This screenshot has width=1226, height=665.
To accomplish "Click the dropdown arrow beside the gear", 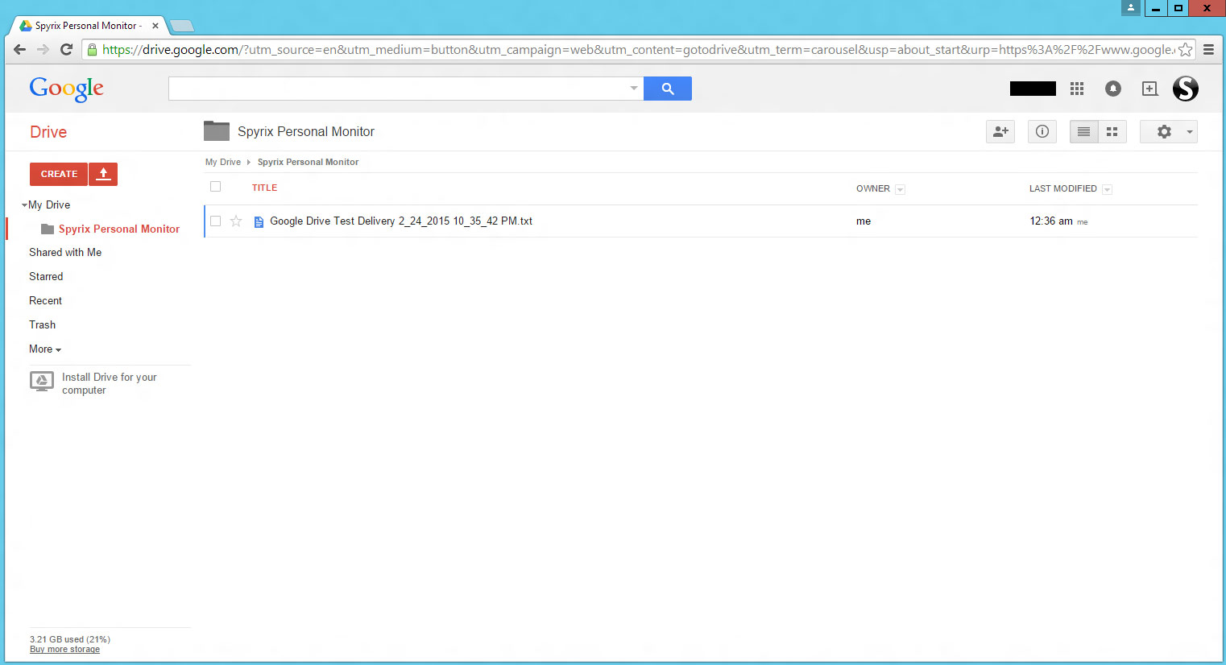I will coord(1190,132).
